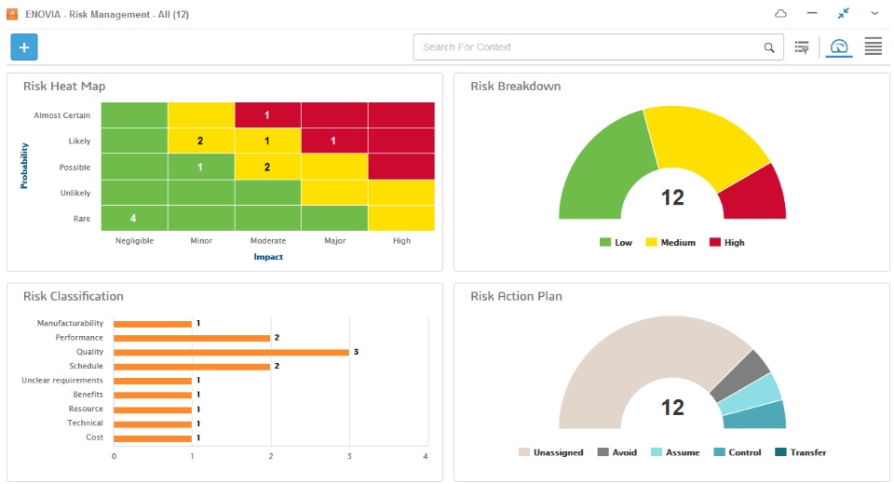Click the collapse arrows icon

click(844, 14)
